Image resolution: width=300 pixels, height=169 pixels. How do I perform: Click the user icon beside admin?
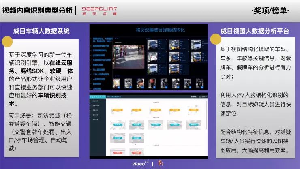tap(200, 97)
